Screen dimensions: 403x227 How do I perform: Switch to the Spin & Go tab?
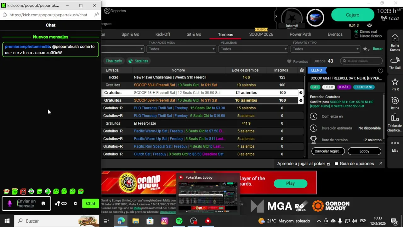point(130,34)
